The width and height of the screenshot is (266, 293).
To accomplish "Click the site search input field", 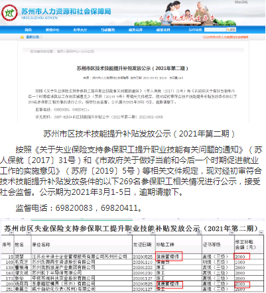I will (x=215, y=30).
